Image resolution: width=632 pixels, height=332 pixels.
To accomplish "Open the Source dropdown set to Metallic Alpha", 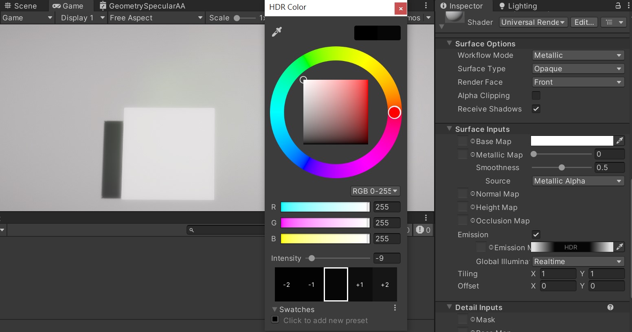I will (x=578, y=181).
